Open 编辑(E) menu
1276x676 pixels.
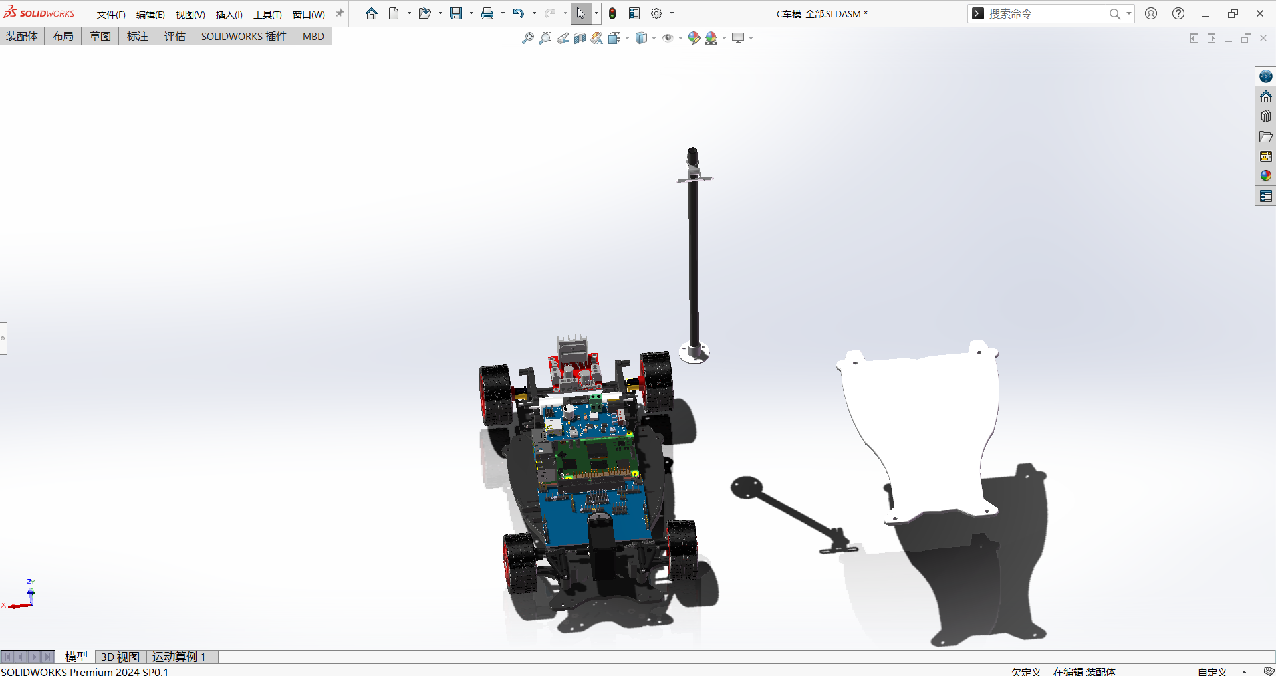click(150, 15)
